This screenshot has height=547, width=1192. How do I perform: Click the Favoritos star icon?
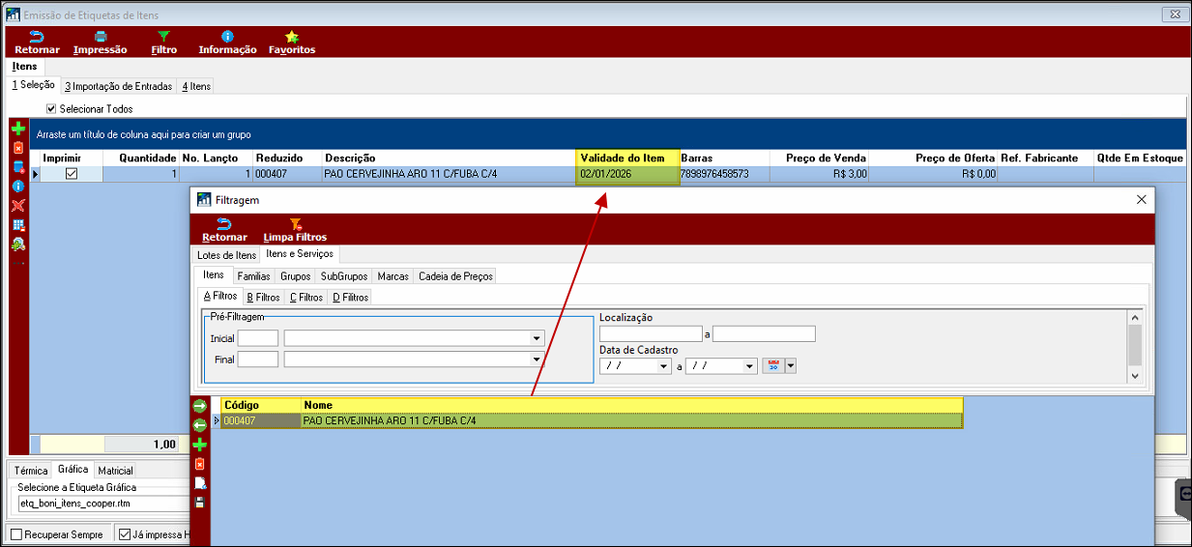291,37
